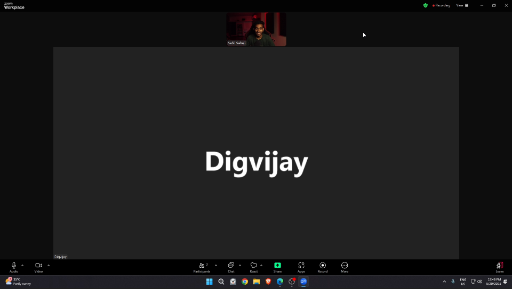Open the Participants panel

202,267
